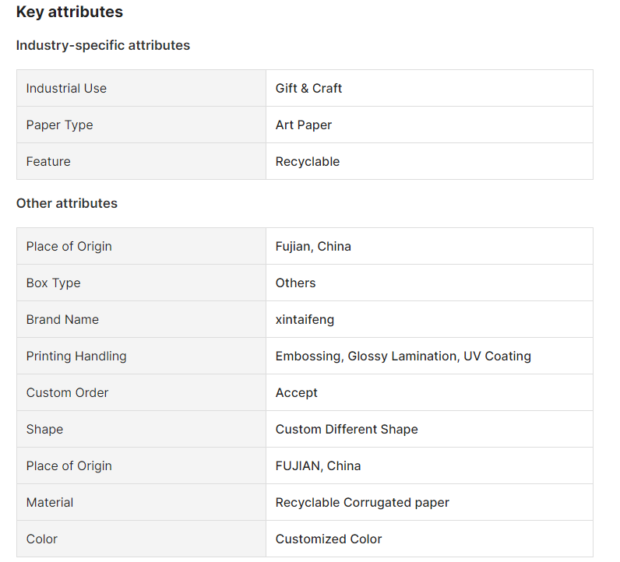
Task: Click the uppercase 'FUJIAN, China' value
Action: tap(318, 465)
